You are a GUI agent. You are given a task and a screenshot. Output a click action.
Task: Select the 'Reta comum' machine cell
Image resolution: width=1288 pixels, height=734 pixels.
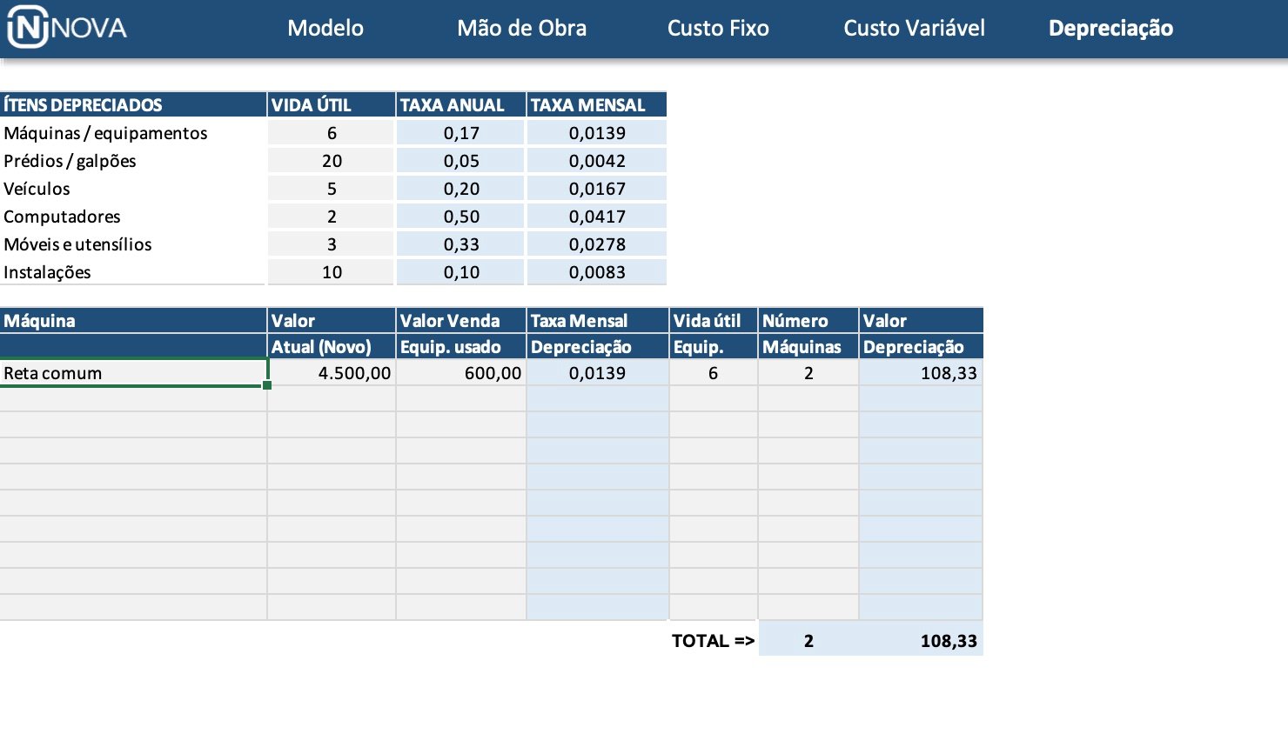[x=133, y=372]
